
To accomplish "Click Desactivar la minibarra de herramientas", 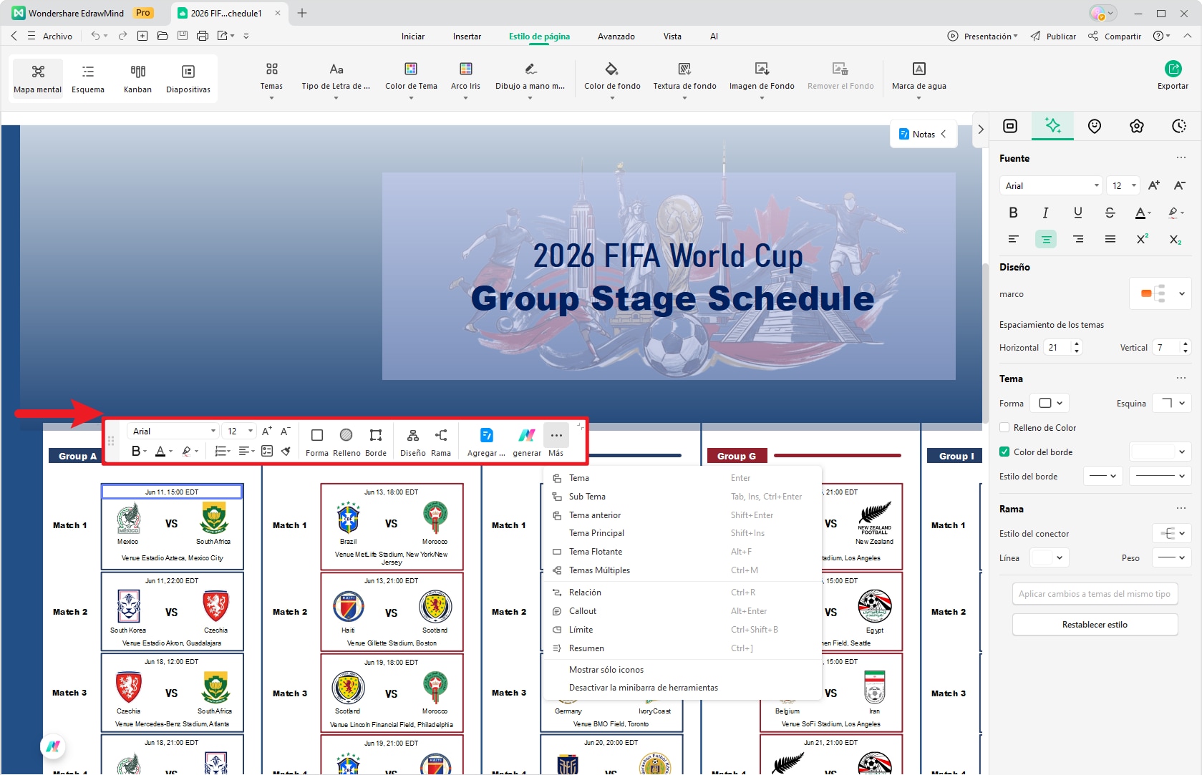I will click(682, 688).
